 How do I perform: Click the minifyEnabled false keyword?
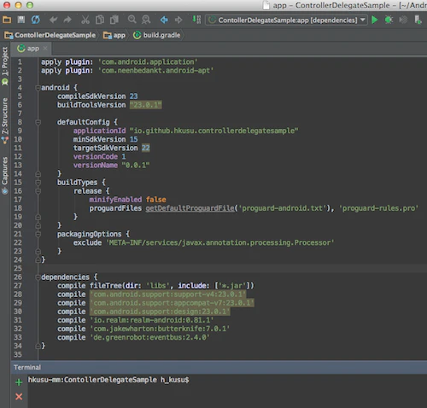point(156,200)
